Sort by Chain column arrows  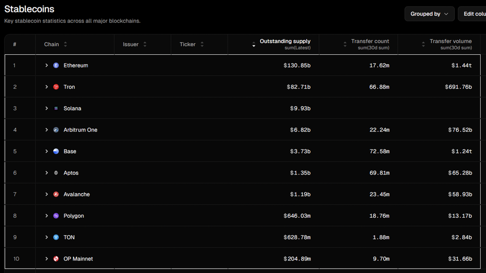pyautogui.click(x=66, y=44)
